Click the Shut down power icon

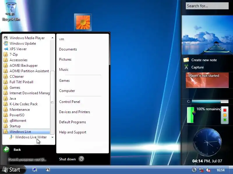tap(81, 159)
